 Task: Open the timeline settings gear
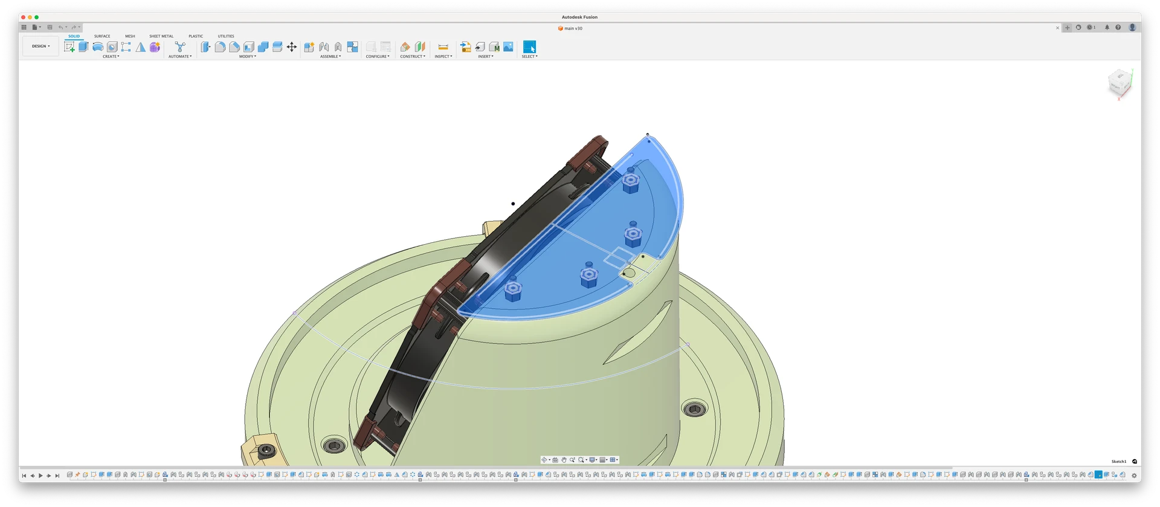coord(1134,476)
